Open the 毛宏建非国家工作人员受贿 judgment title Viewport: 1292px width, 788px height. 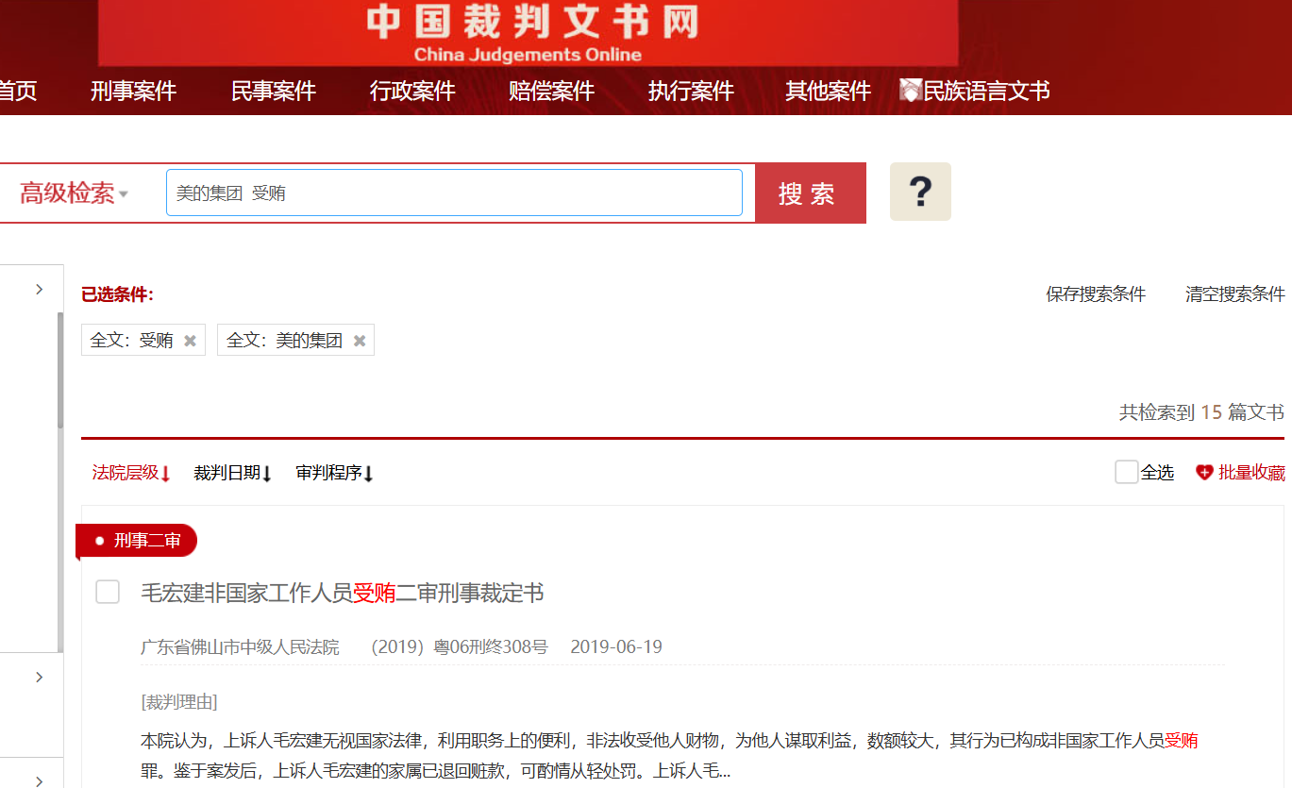[342, 593]
